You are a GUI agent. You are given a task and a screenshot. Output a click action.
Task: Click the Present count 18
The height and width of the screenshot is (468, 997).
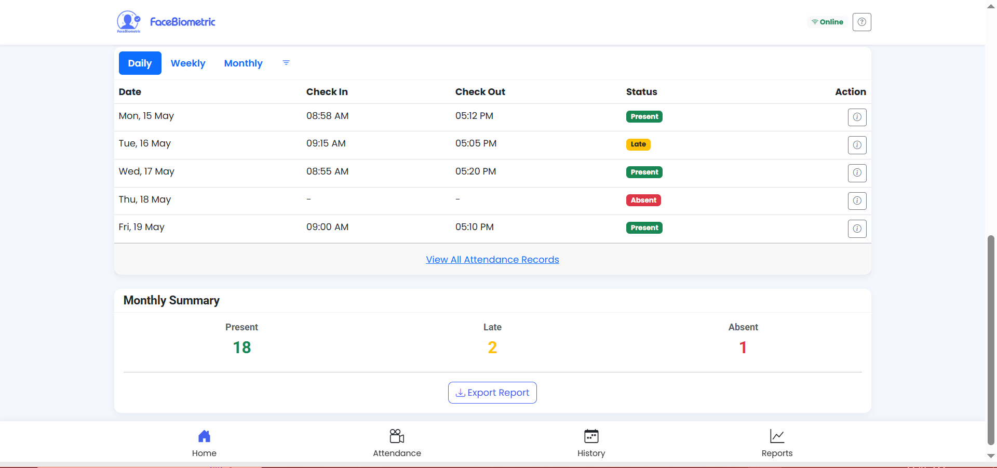coord(241,347)
